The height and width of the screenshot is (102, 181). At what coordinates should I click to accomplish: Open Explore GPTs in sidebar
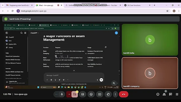click(13, 44)
